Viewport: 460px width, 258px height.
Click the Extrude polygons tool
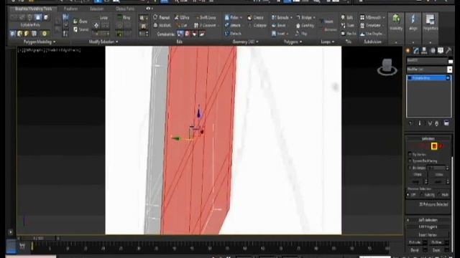280,17
